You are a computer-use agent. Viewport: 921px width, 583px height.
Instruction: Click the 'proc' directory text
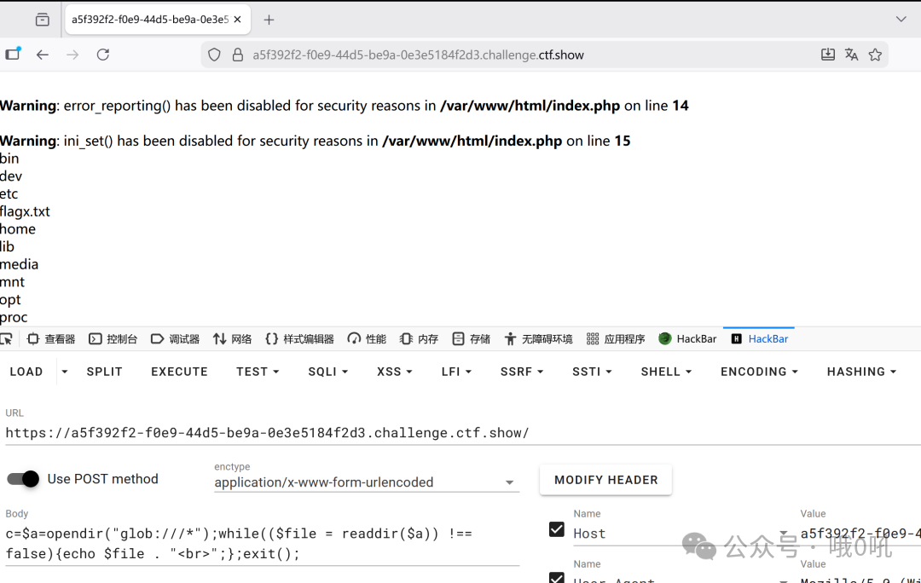(14, 318)
